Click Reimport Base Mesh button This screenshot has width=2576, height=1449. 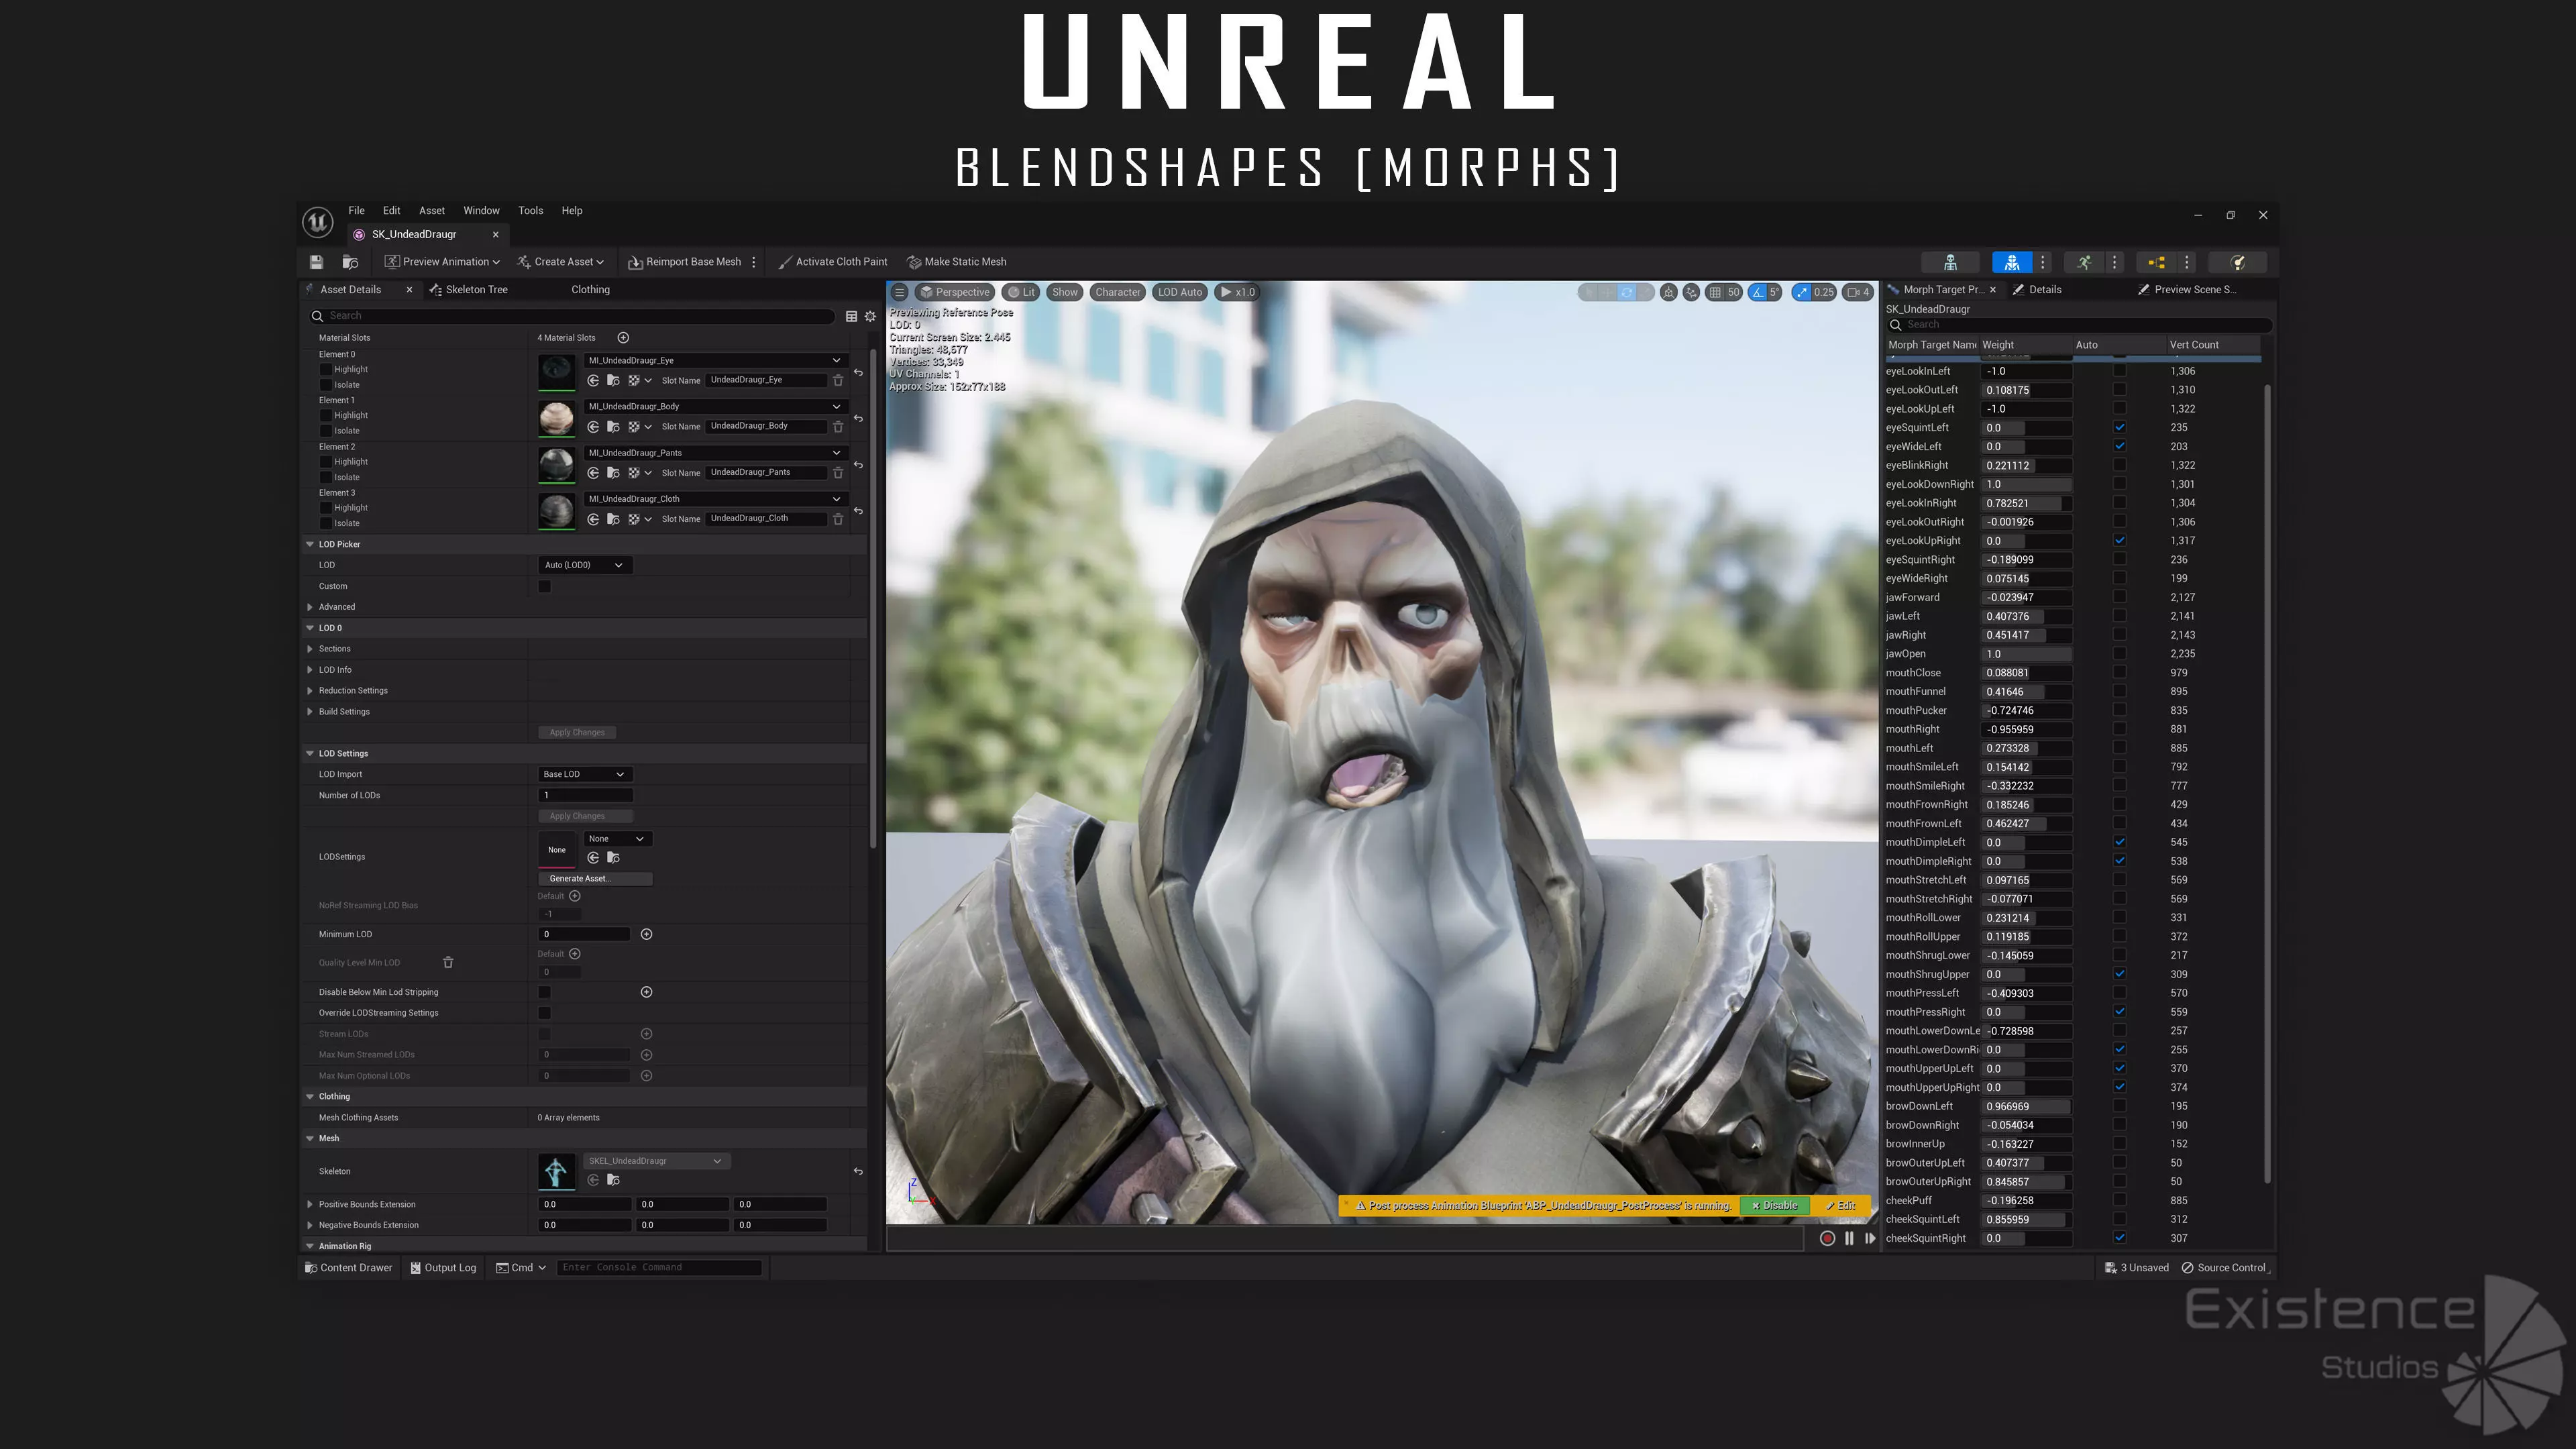(684, 262)
